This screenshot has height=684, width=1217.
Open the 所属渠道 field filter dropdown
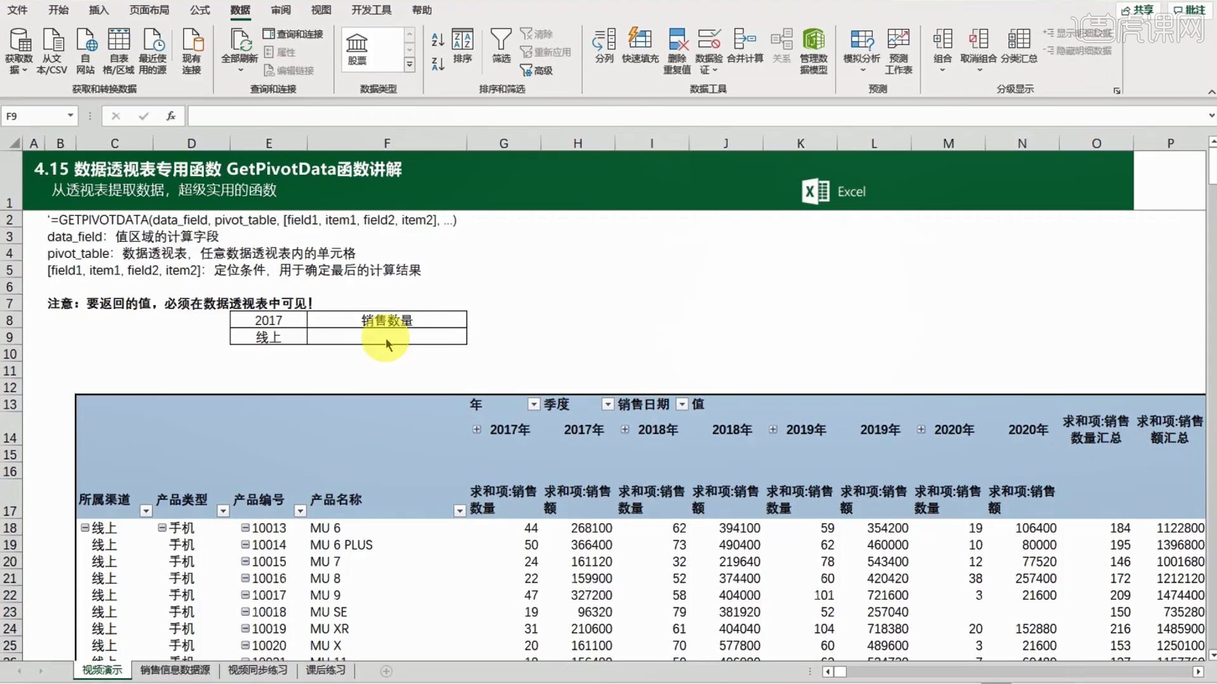coord(146,510)
